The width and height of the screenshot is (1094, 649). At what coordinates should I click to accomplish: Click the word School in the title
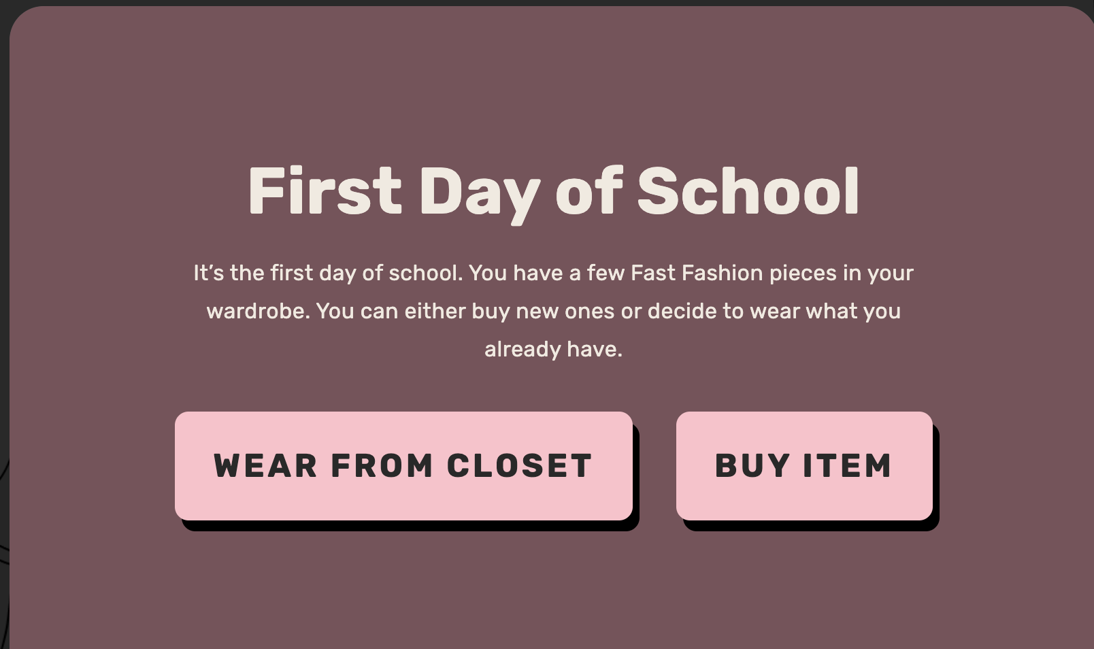click(x=748, y=190)
